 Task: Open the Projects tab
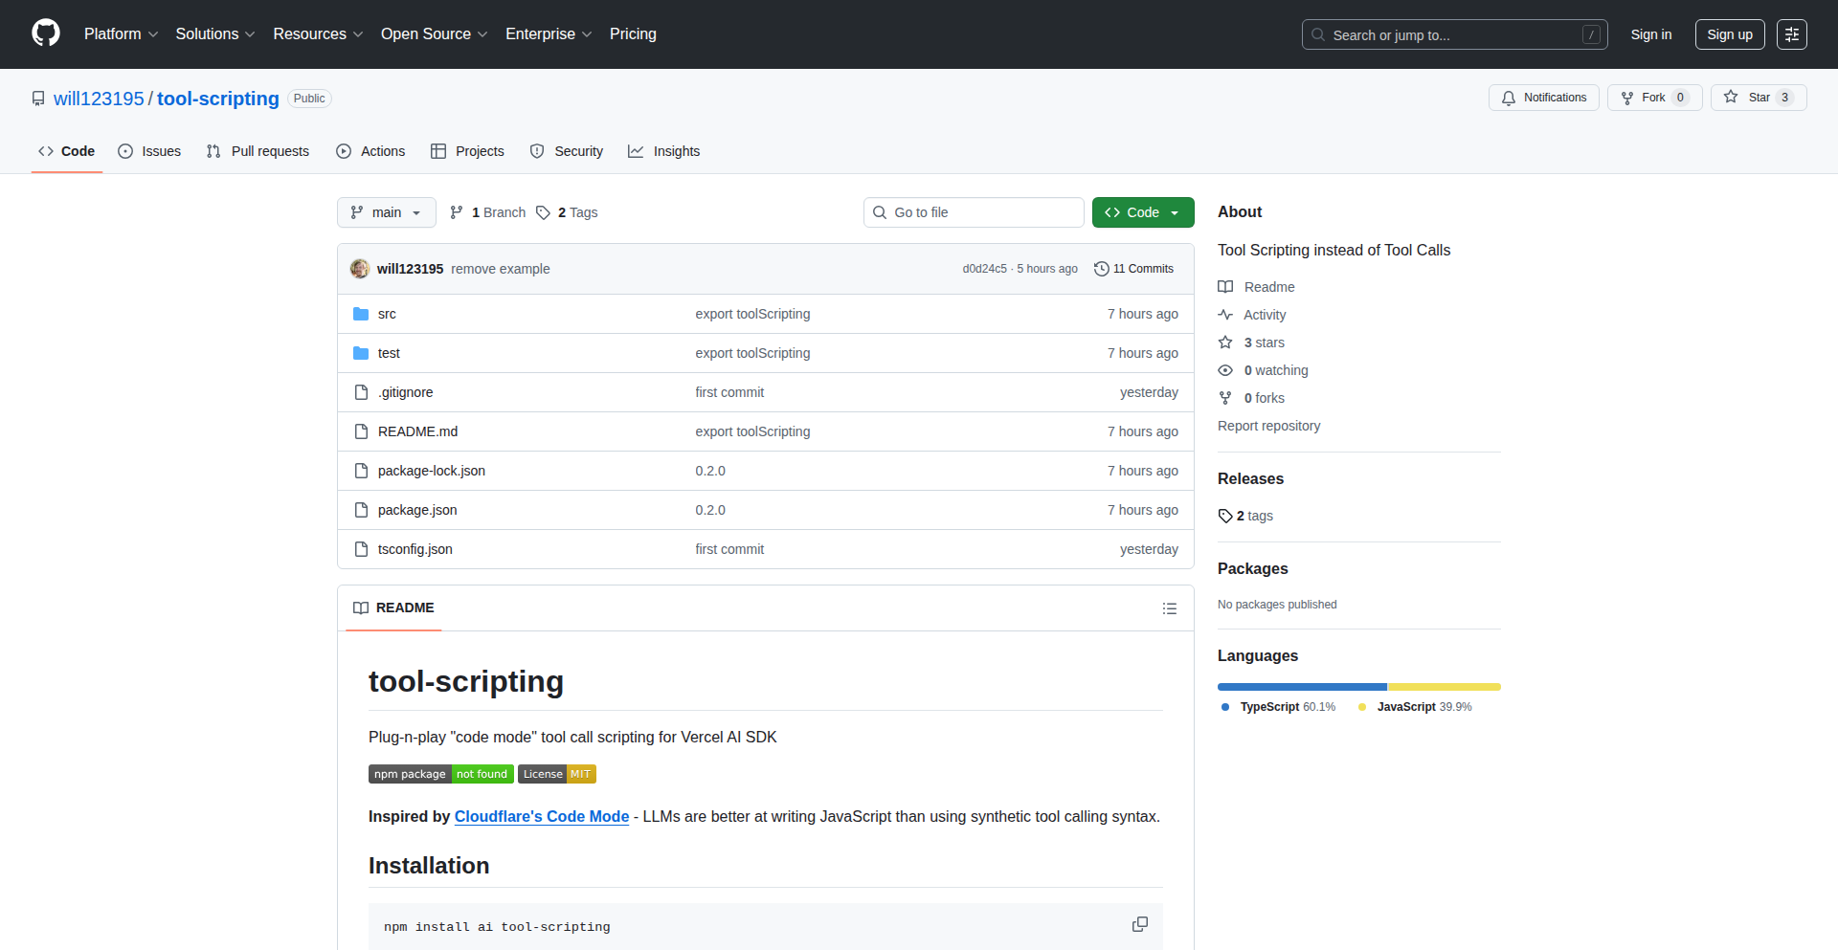[467, 151]
